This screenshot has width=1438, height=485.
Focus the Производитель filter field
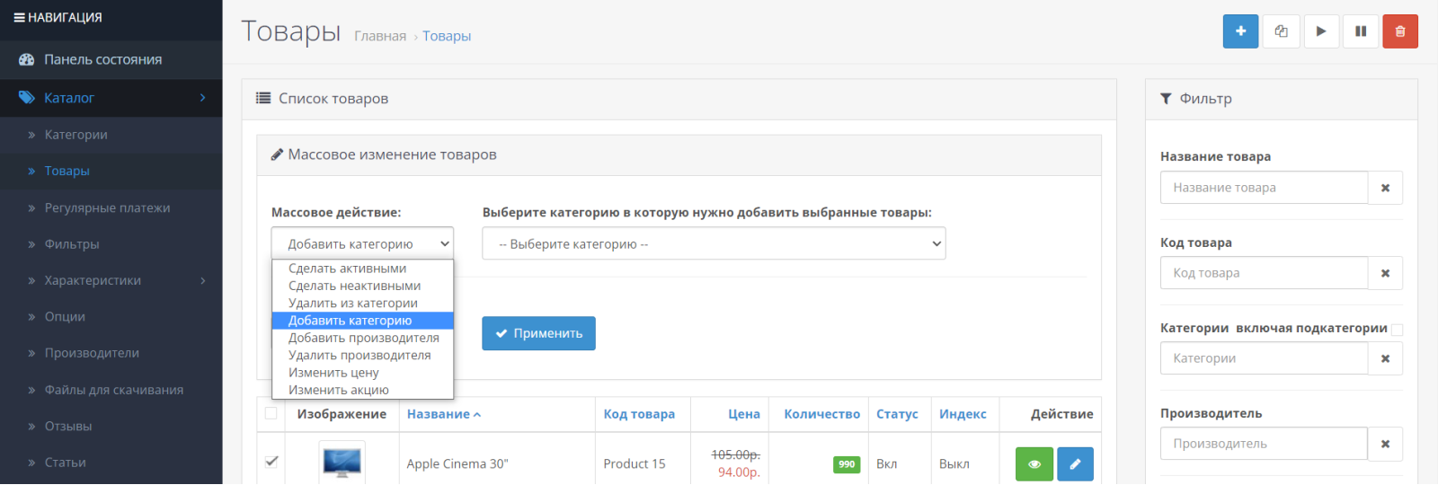[x=1264, y=444]
